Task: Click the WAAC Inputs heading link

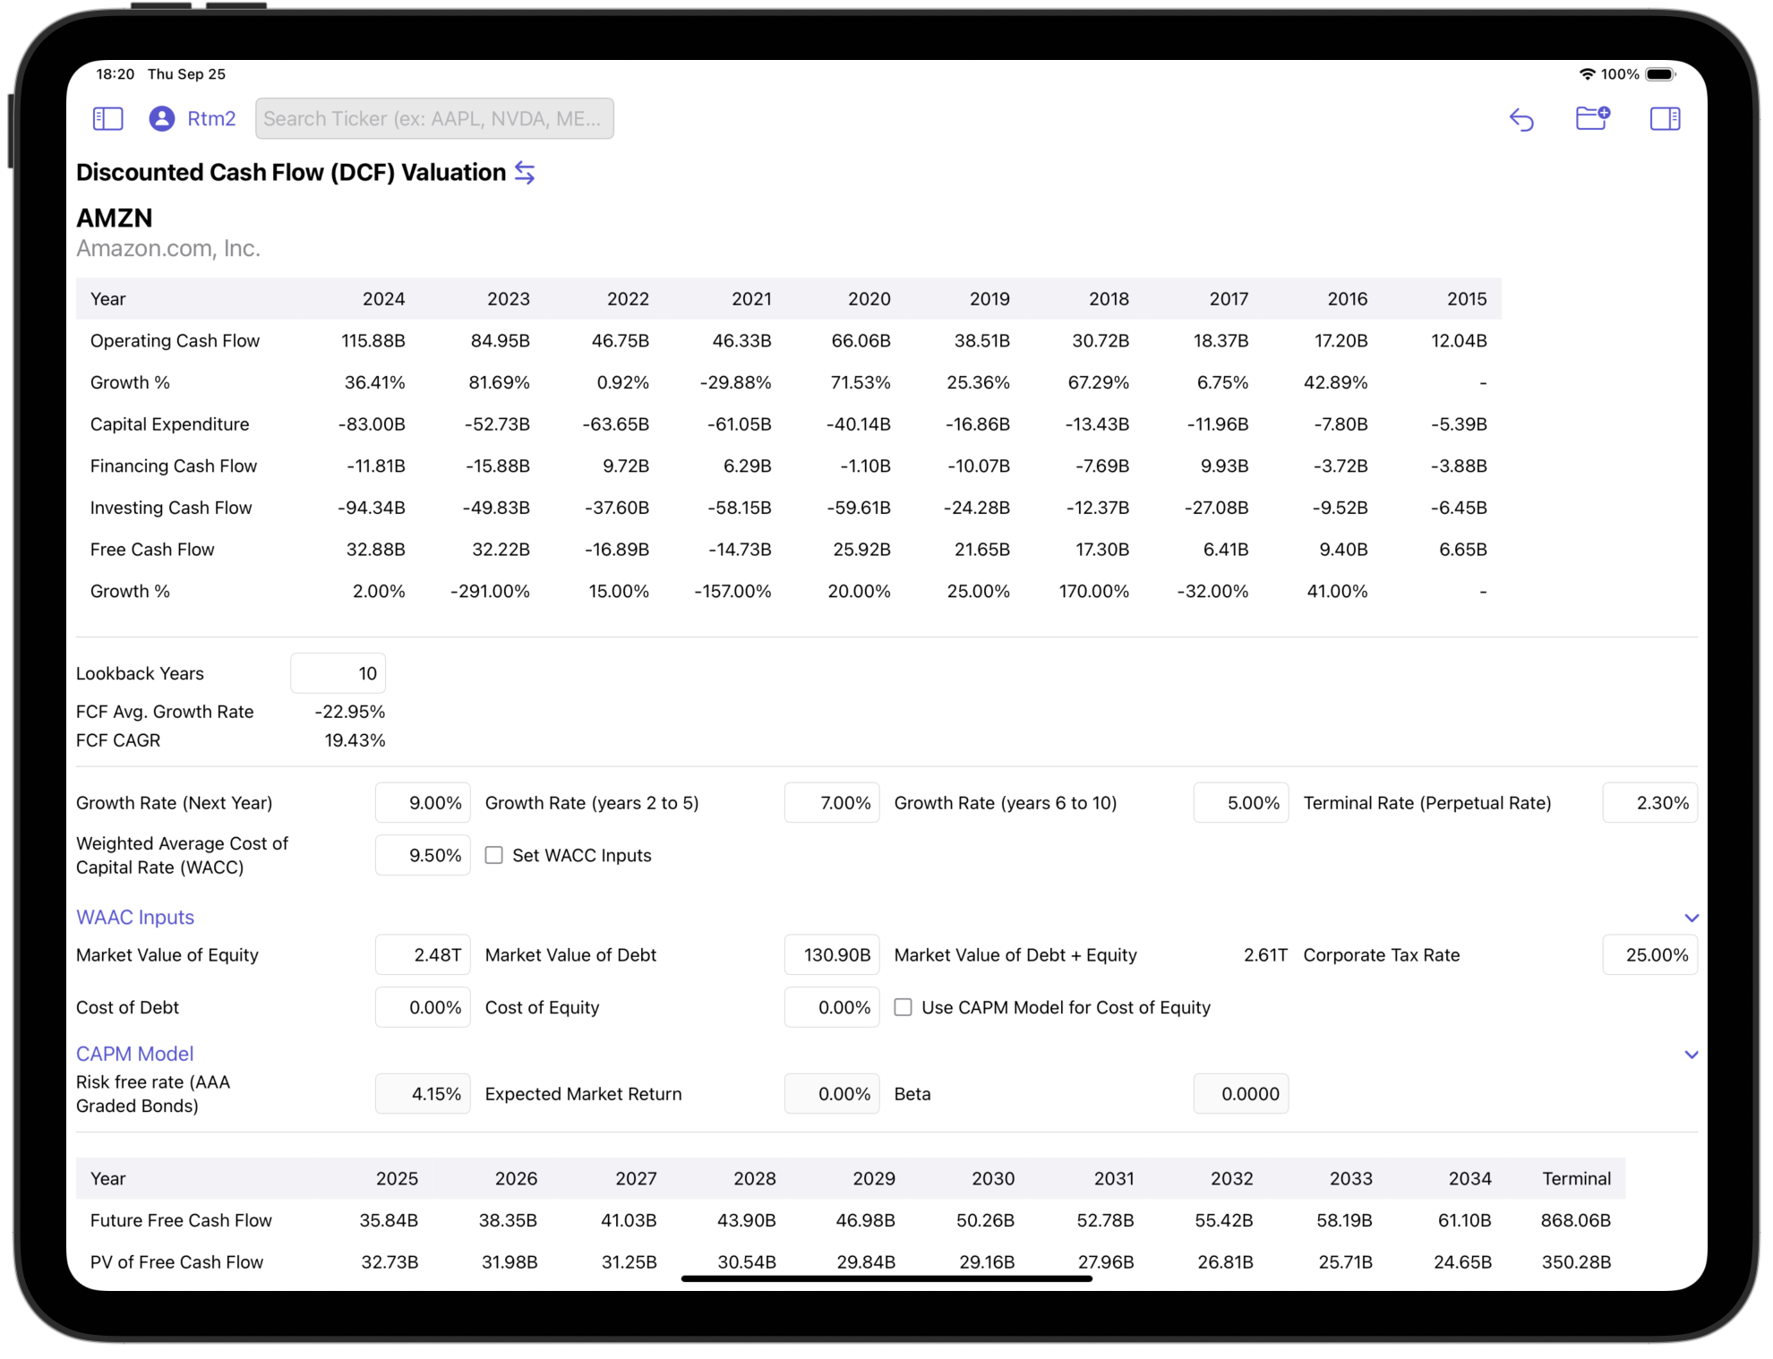Action: click(135, 917)
